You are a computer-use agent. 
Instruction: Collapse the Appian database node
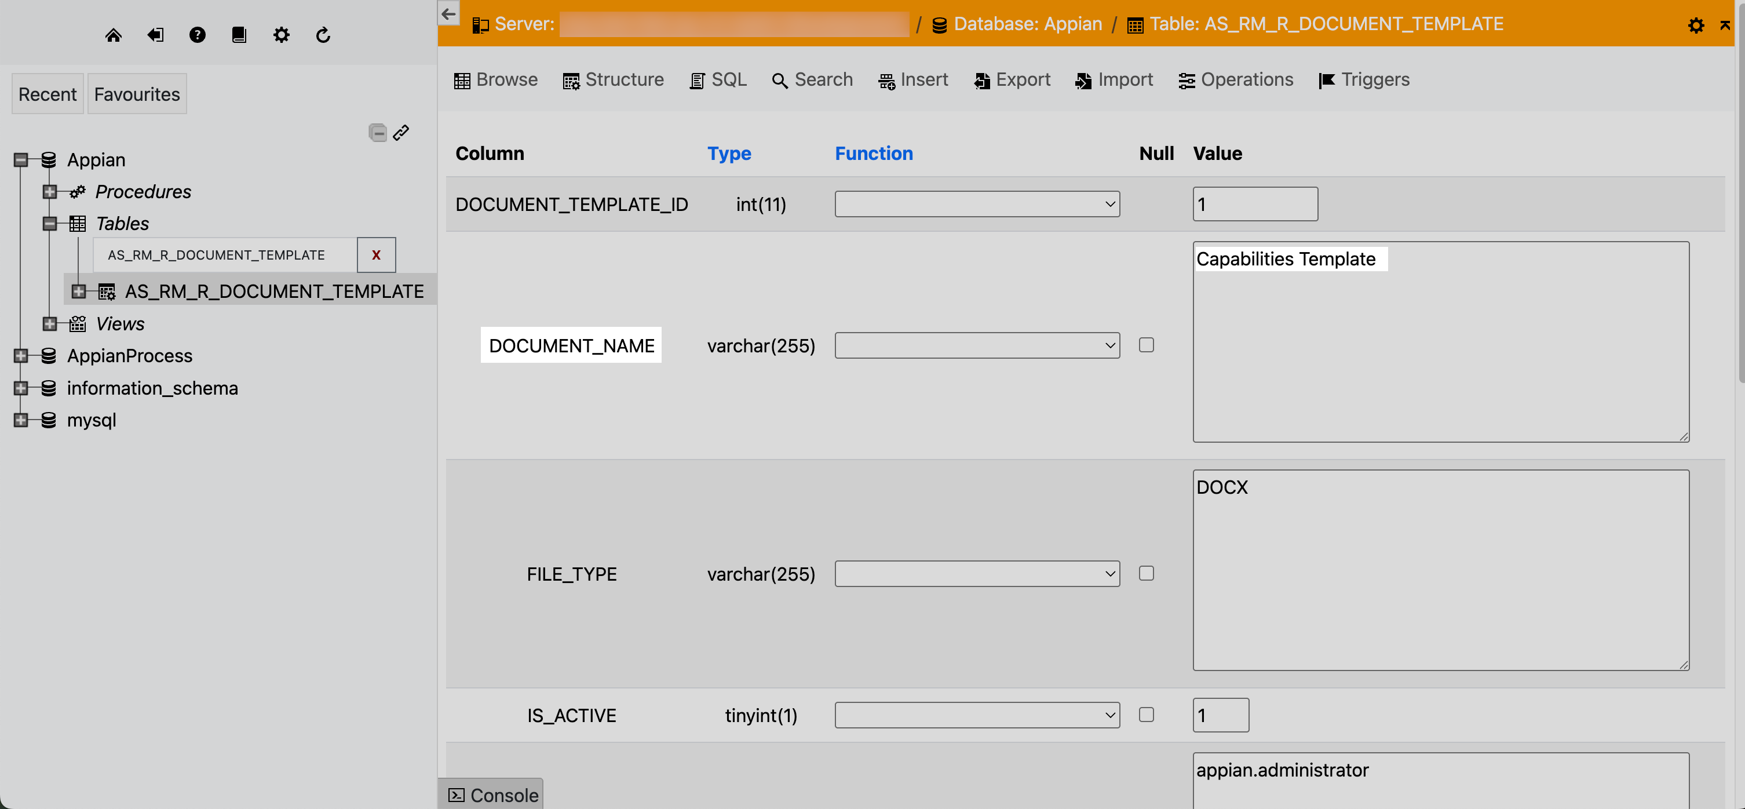21,160
